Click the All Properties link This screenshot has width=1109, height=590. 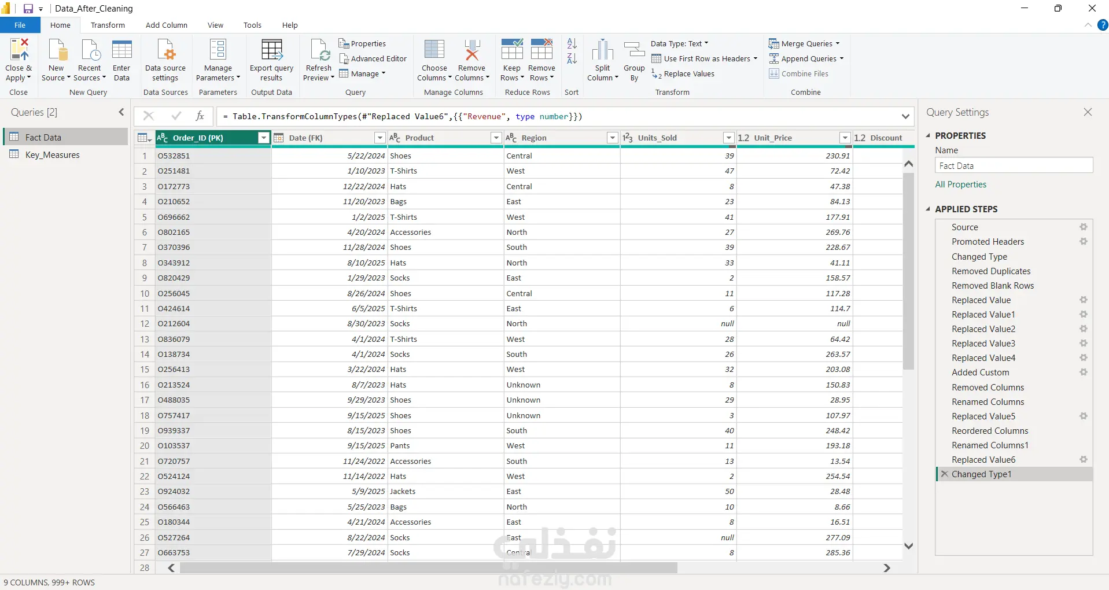click(x=961, y=185)
